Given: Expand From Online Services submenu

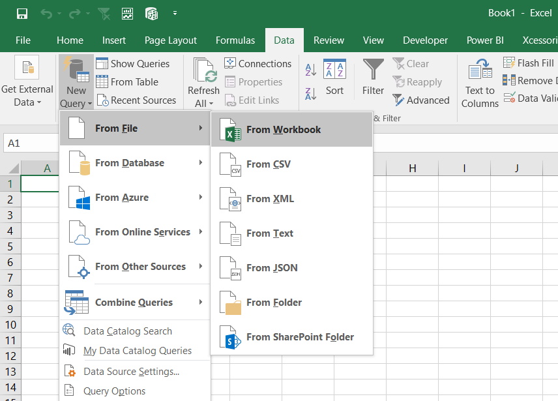Looking at the screenshot, I should point(135,231).
